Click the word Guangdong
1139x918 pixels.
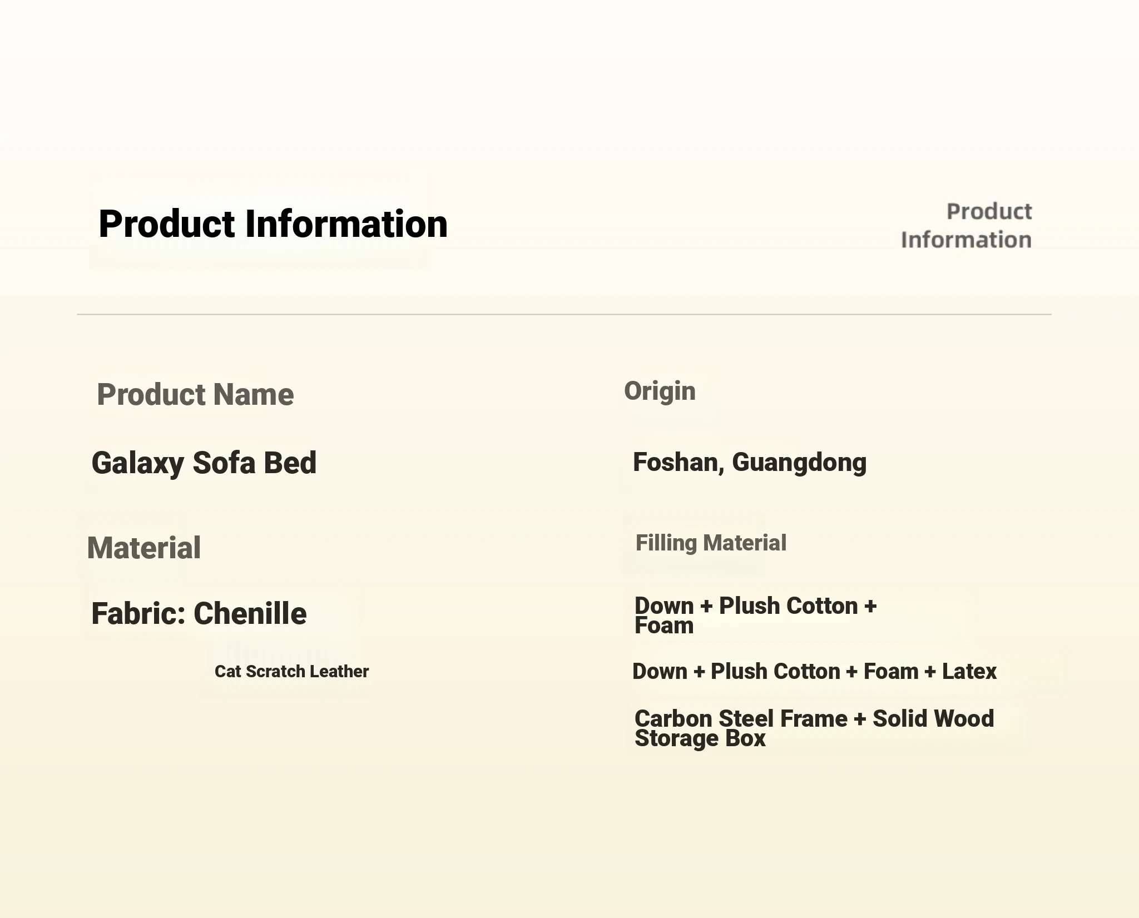tap(799, 463)
